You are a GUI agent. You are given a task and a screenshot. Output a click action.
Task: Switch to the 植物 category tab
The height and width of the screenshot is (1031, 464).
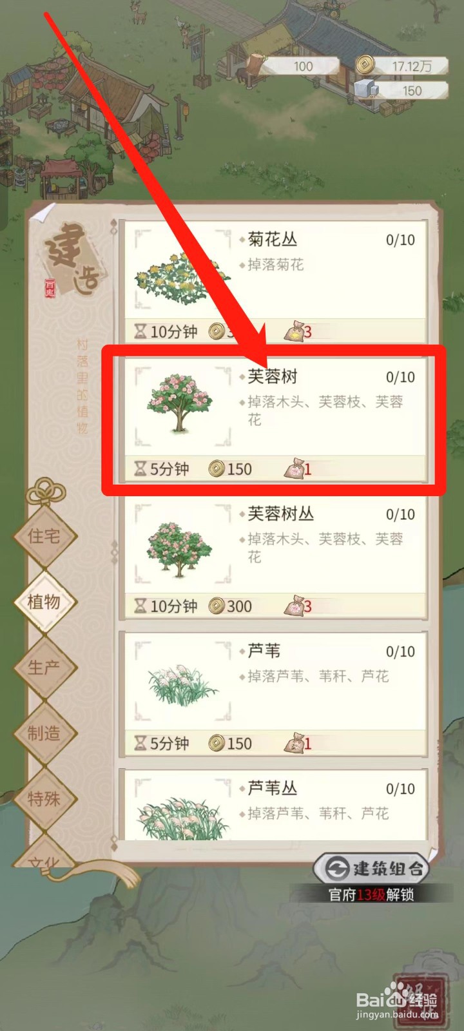[x=44, y=601]
